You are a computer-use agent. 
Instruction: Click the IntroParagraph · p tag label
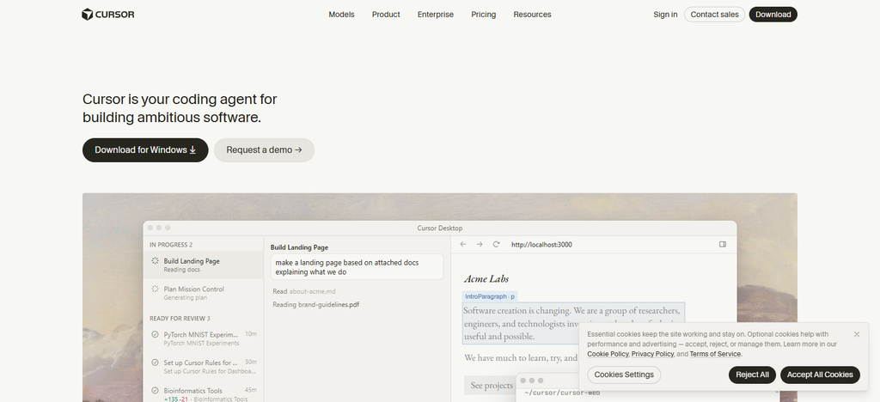[489, 296]
